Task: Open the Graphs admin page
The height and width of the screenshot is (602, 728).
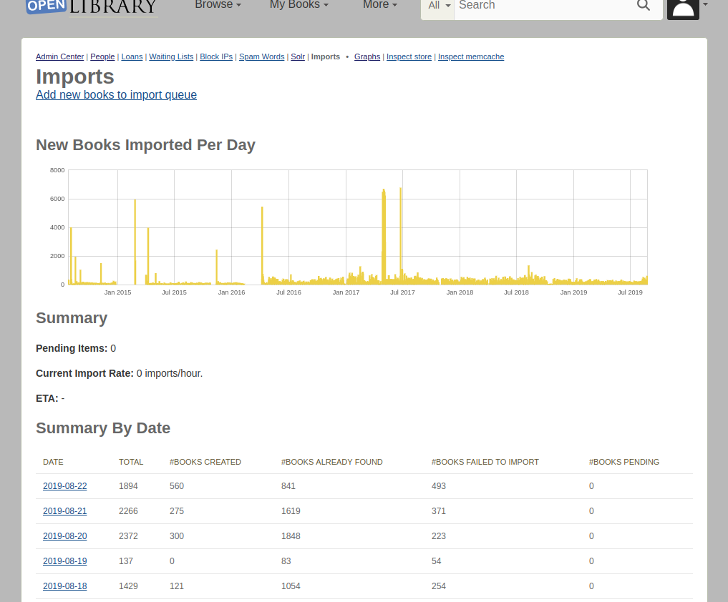Action: [x=367, y=56]
